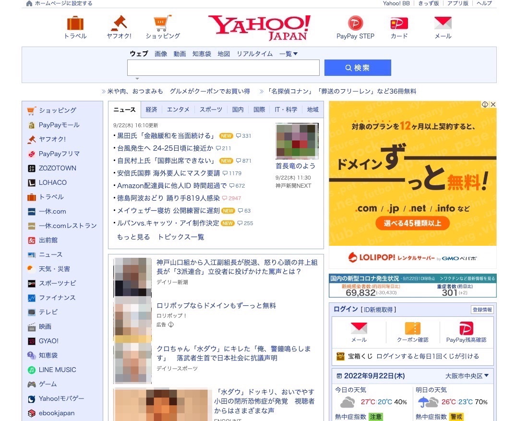Viewport: 515px width, 421px height.
Task: Click the 選べる45種類以上 ad button
Action: click(x=412, y=223)
